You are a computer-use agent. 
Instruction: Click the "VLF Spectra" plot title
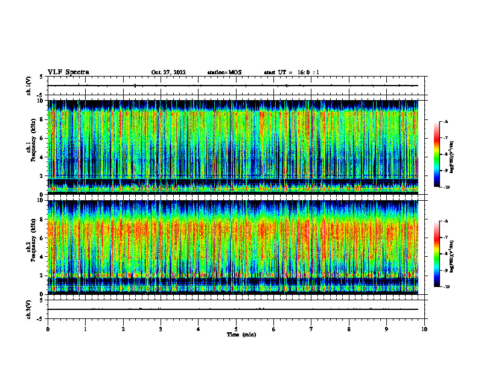68,72
